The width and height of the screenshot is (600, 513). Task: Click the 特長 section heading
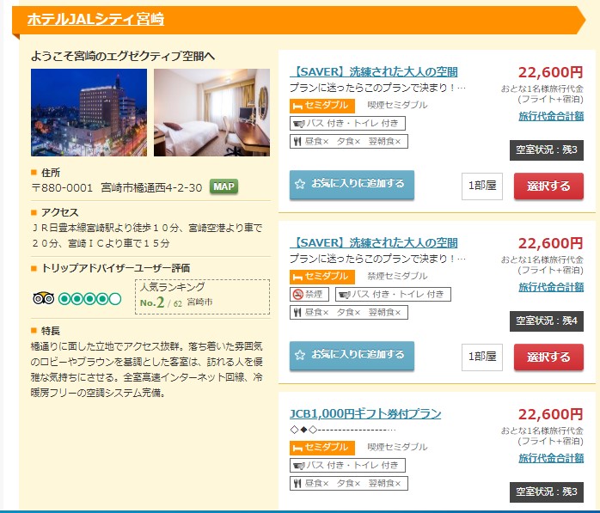point(51,331)
